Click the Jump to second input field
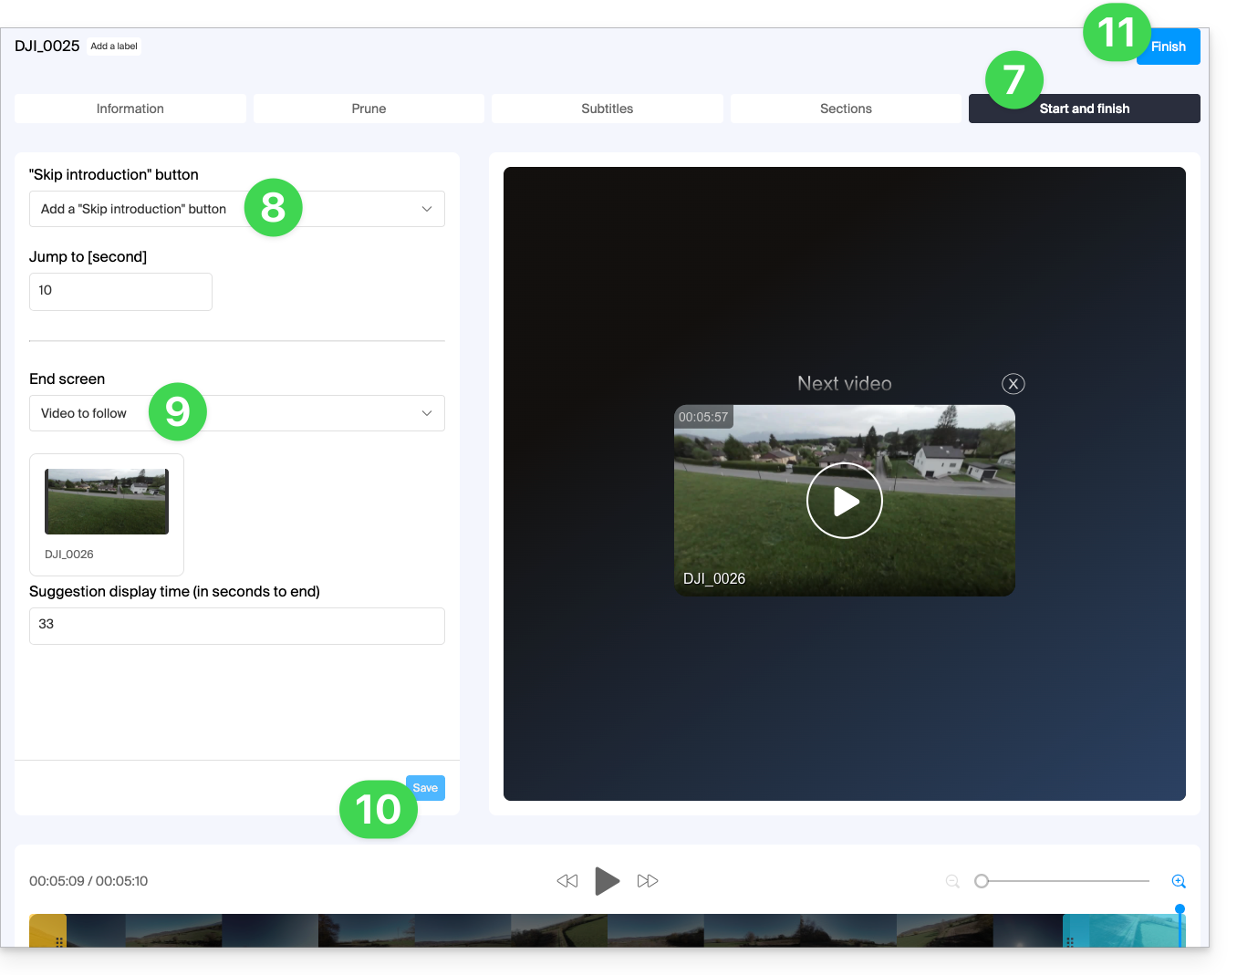The height and width of the screenshot is (975, 1237). pyautogui.click(x=120, y=291)
